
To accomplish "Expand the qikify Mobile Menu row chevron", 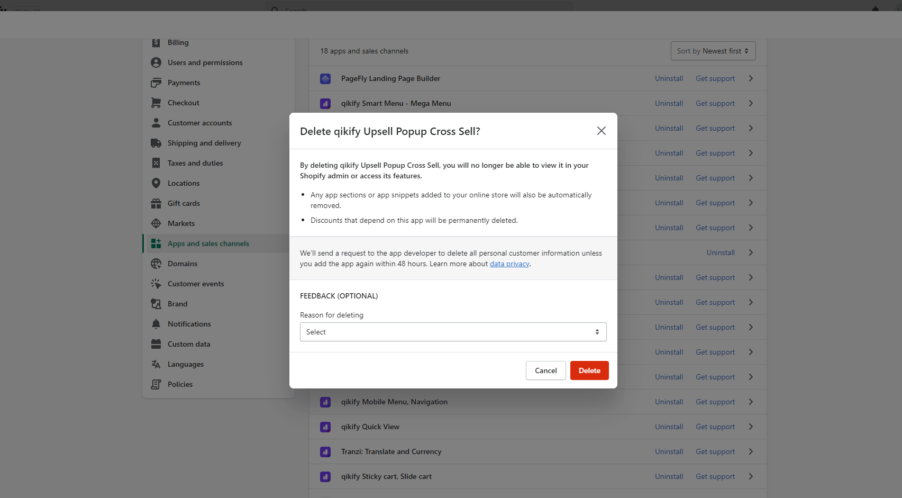I will coord(751,402).
